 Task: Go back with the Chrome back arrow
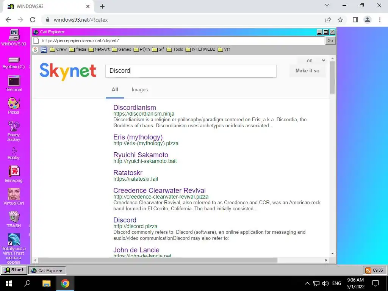point(8,20)
